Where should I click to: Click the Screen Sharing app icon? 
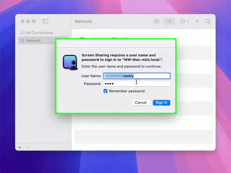pyautogui.click(x=70, y=62)
